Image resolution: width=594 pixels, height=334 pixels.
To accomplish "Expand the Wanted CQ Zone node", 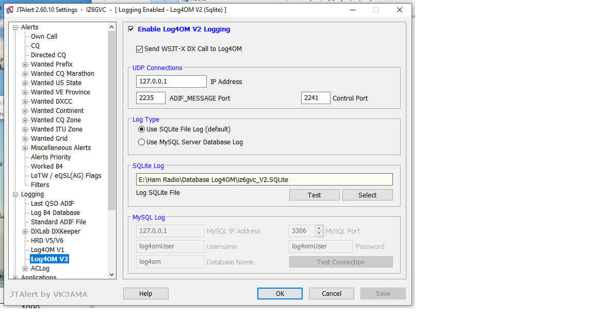I will pyautogui.click(x=25, y=120).
